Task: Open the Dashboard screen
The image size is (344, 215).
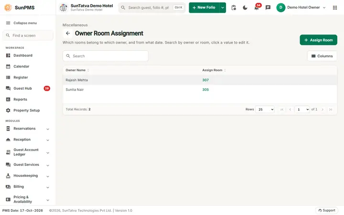Action: 23,55
